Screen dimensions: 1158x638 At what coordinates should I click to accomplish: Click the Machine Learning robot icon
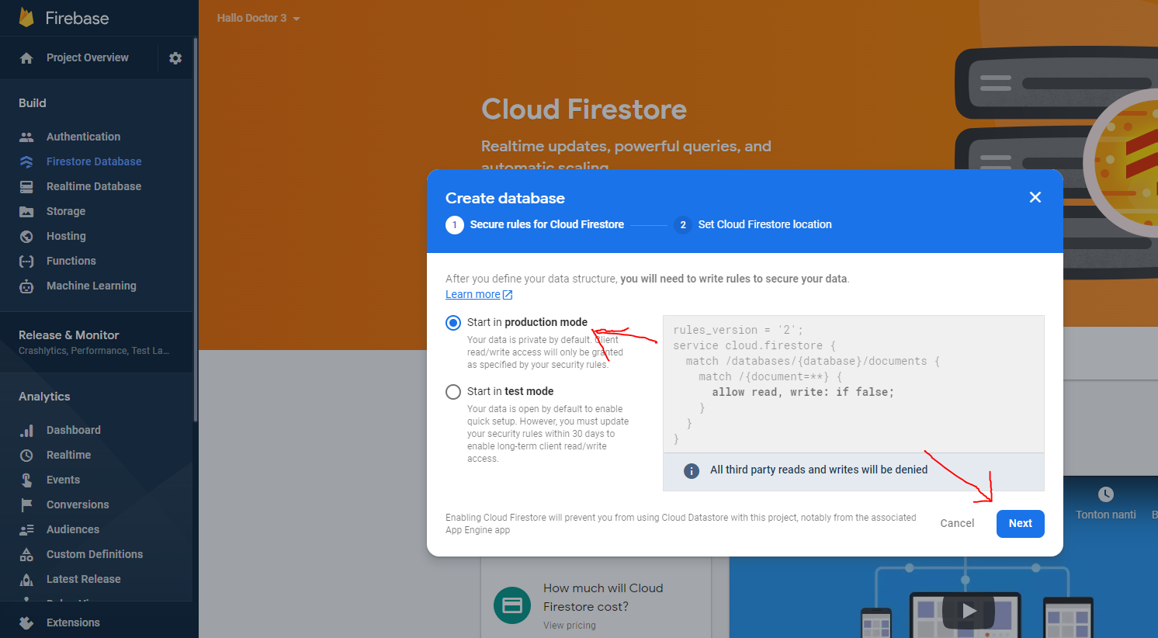pyautogui.click(x=26, y=286)
